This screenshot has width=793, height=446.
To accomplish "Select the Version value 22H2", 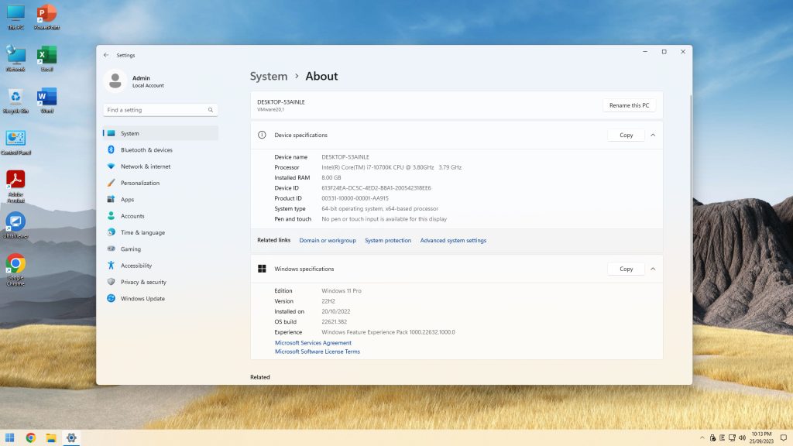I will coord(328,301).
